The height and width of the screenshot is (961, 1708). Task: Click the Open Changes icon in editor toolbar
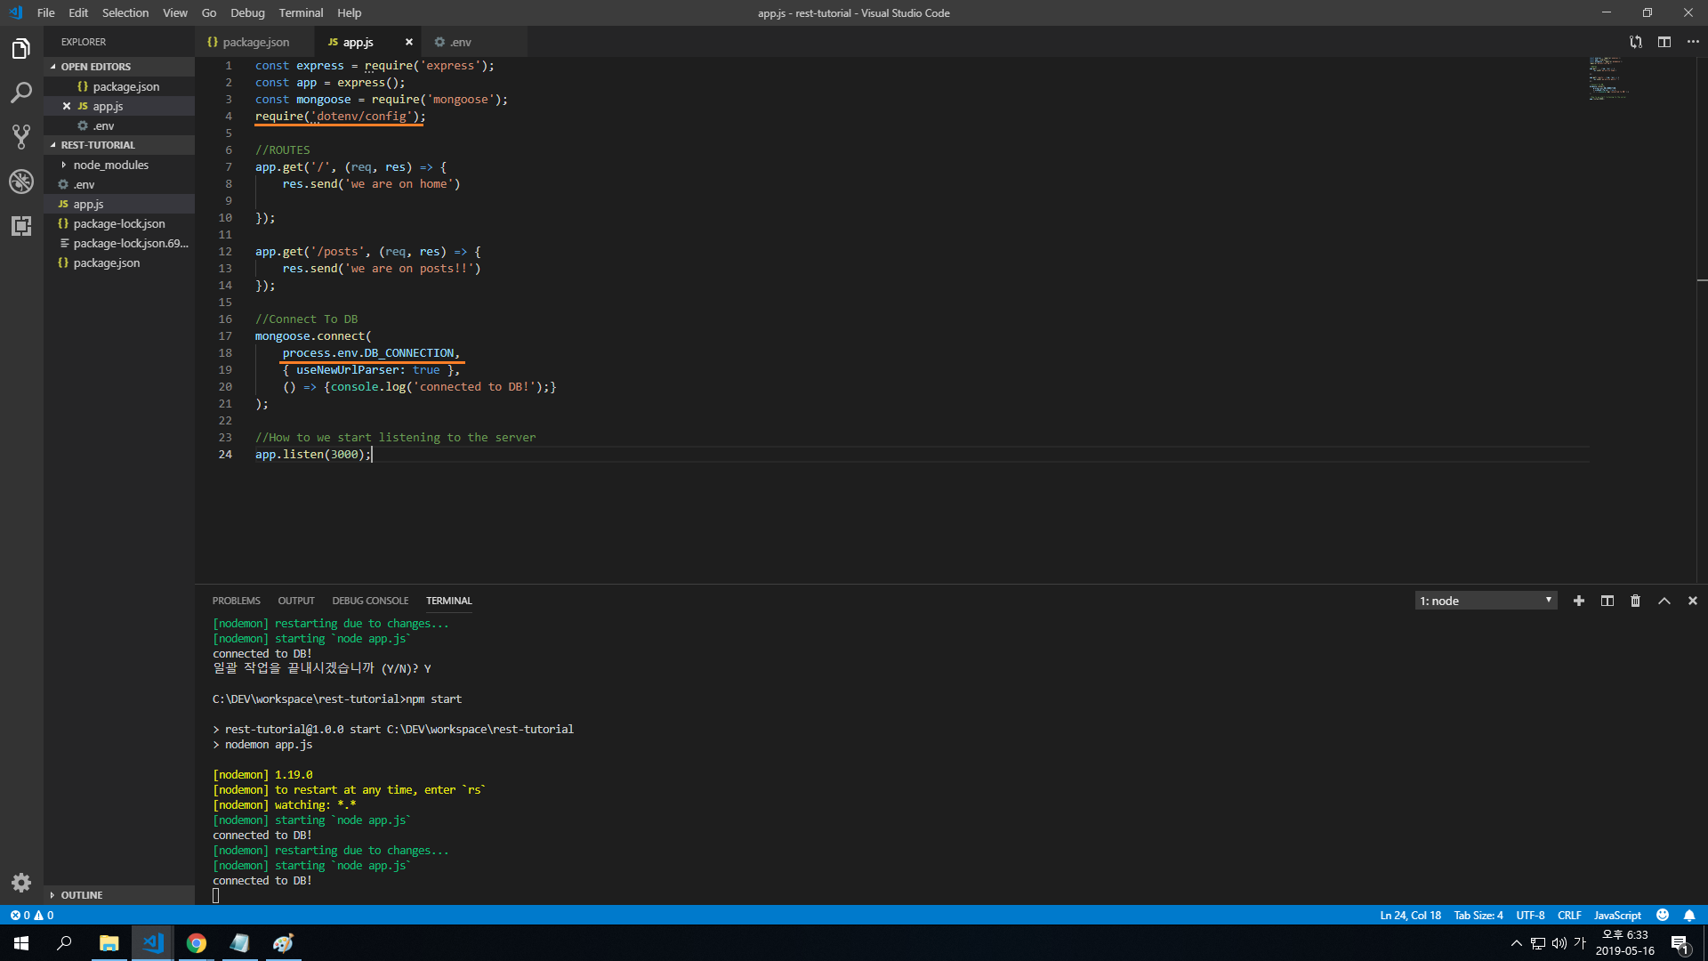point(1635,42)
